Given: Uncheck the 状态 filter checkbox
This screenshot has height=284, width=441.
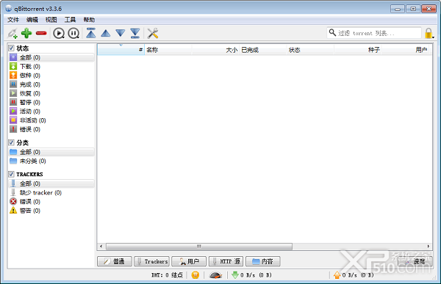Looking at the screenshot, I should click(11, 48).
